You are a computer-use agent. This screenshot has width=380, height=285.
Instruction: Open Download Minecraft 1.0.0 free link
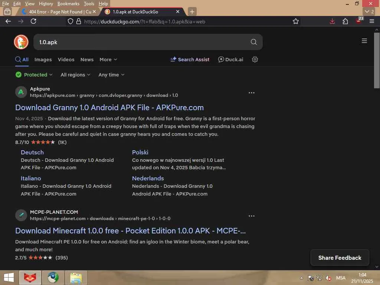pos(130,230)
